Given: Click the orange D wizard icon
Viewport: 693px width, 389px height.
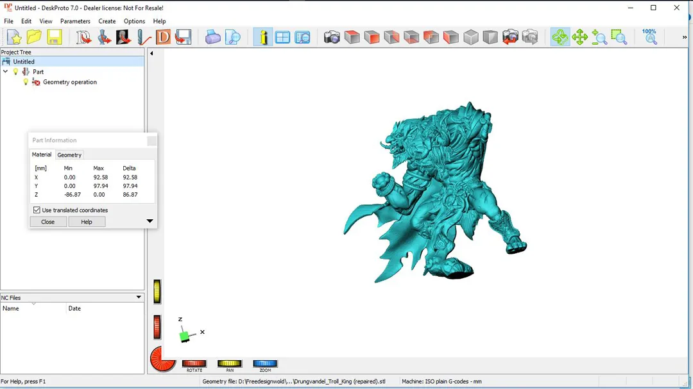Looking at the screenshot, I should coord(163,38).
